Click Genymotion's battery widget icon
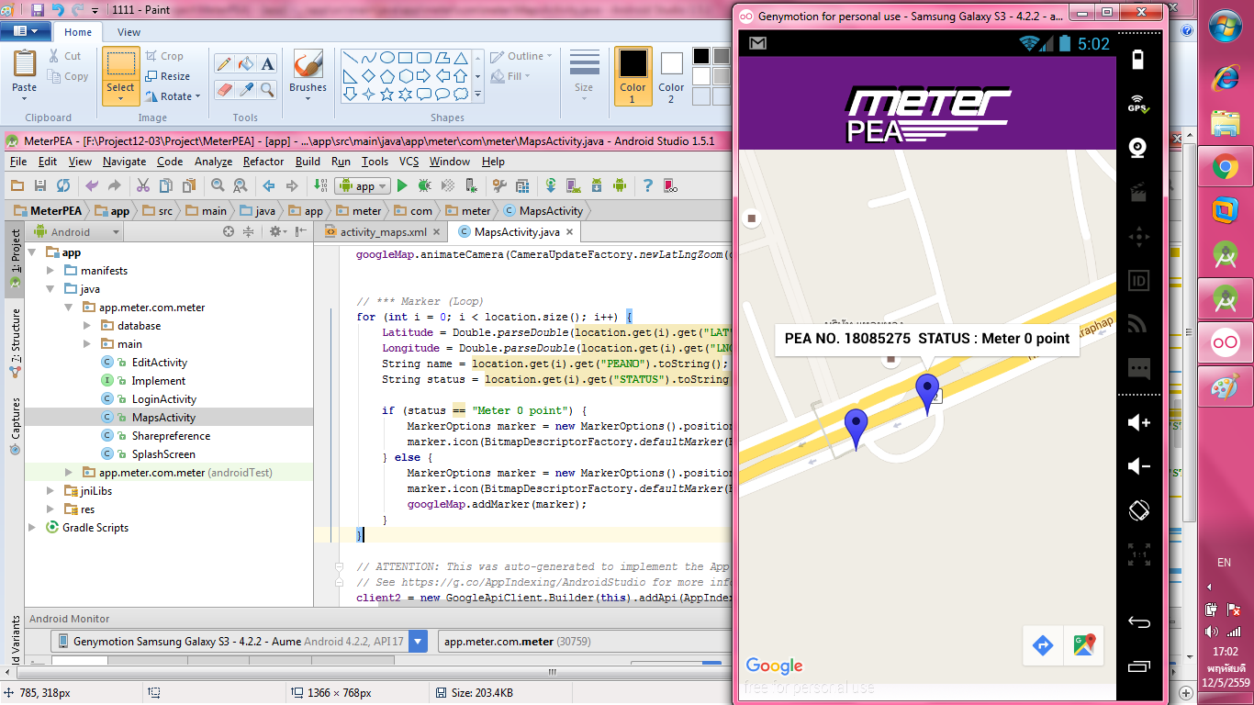This screenshot has width=1254, height=705. (1138, 60)
